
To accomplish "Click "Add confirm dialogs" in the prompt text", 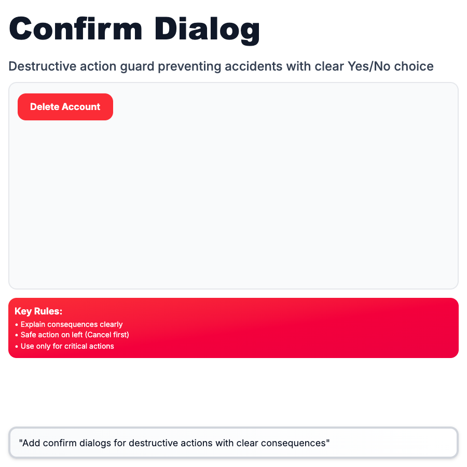I will pyautogui.click(x=57, y=443).
